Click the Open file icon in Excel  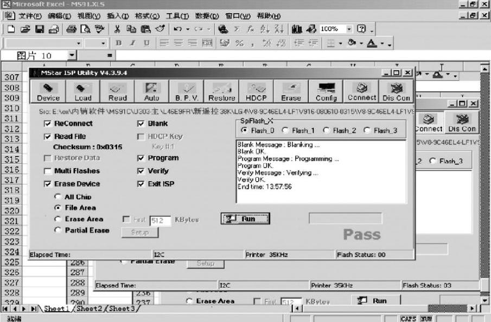pyautogui.click(x=25, y=29)
